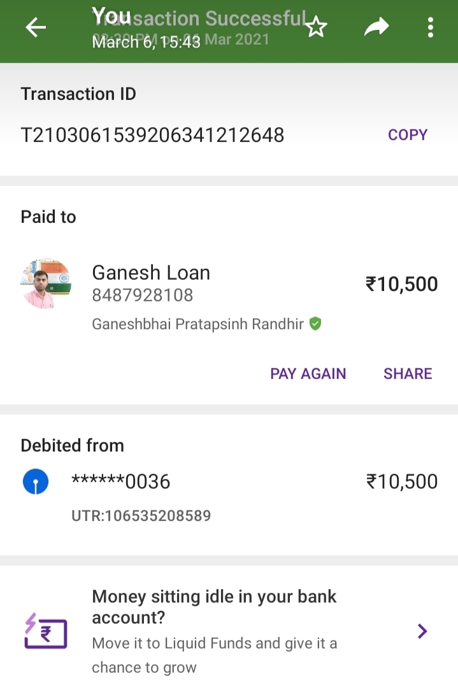Screen dimensions: 458x681
Task: Tap the UTR reference number
Action: pos(141,515)
